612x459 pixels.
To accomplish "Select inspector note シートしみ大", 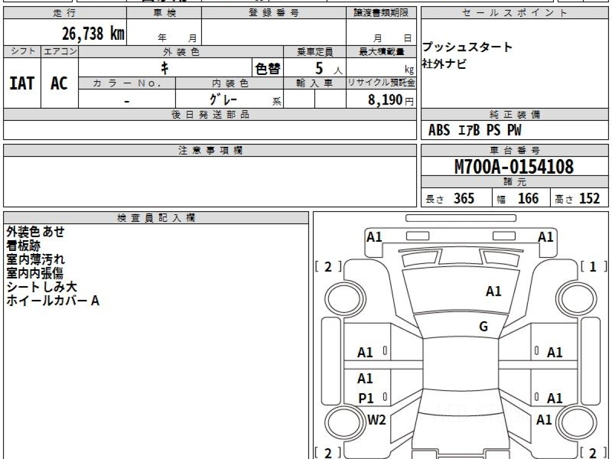I will [41, 287].
